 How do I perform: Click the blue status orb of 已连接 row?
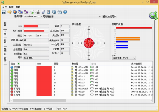pos(12,67)
